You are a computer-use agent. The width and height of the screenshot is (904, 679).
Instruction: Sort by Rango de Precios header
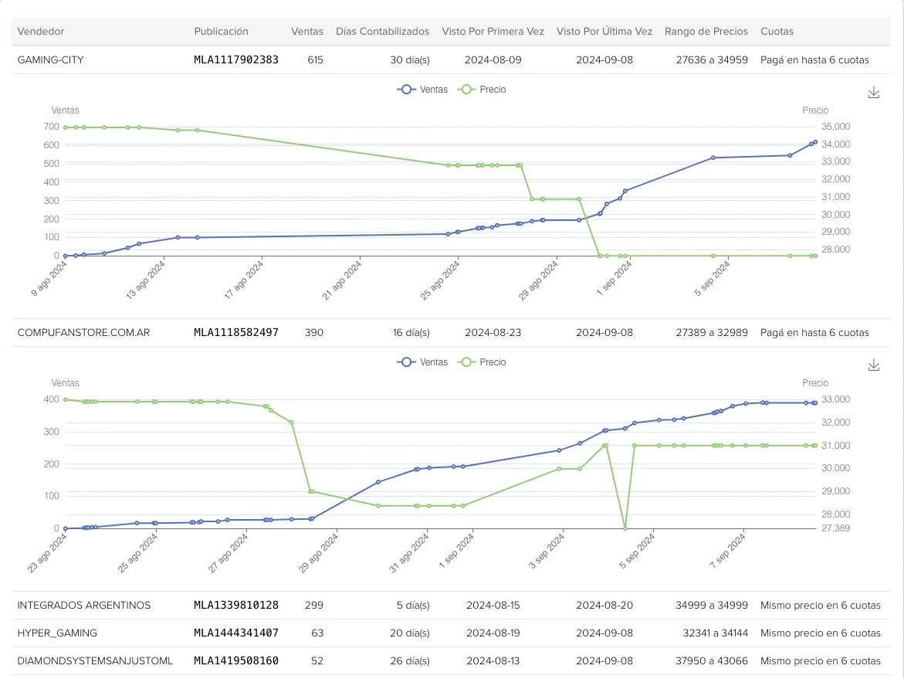click(x=706, y=32)
